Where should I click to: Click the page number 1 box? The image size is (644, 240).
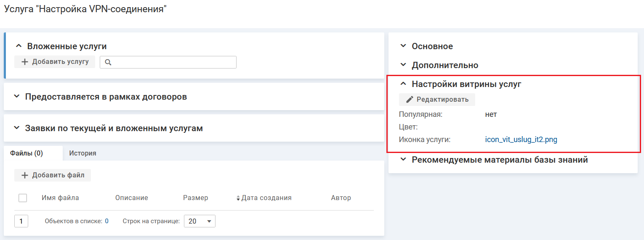[21, 221]
